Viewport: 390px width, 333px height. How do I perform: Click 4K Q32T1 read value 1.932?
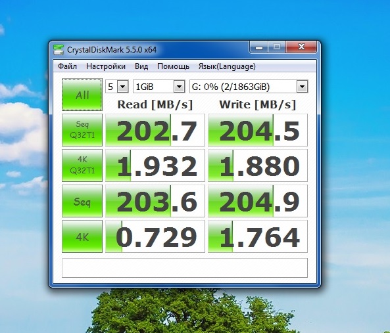(155, 166)
